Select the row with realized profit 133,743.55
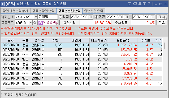Screen dimensions: 169x98 point(82,50)
